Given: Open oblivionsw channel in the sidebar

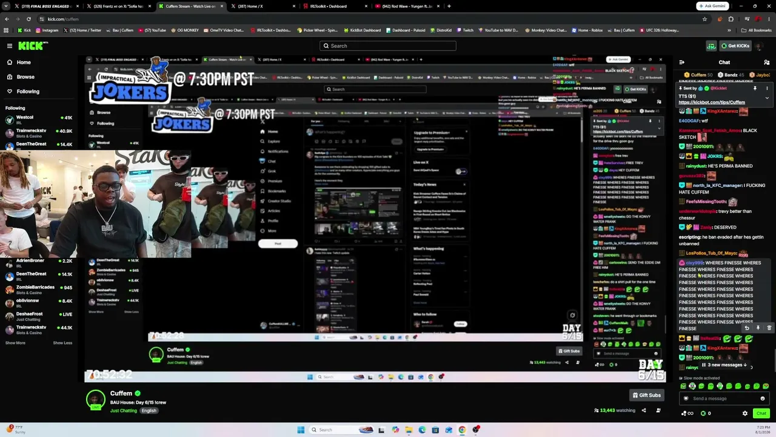Looking at the screenshot, I should tap(39, 303).
